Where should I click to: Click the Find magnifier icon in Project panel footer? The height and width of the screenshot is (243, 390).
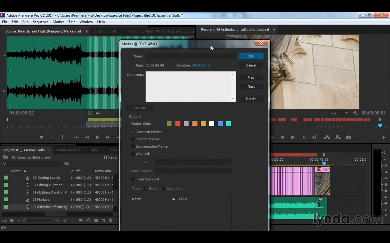pyautogui.click(x=88, y=220)
